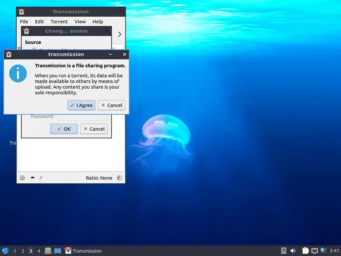
Task: Click the Change Session dialog title icon
Action: pyautogui.click(x=26, y=31)
